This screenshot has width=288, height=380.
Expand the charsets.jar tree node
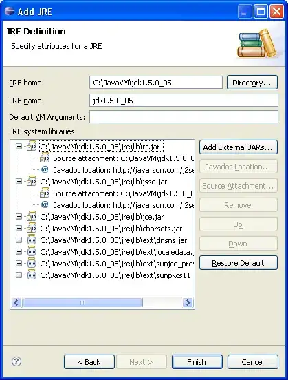pyautogui.click(x=19, y=229)
